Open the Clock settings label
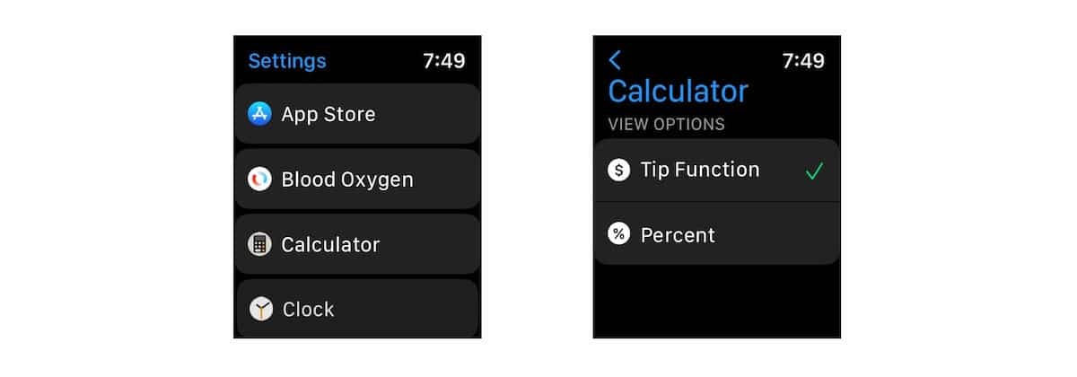 click(x=308, y=310)
